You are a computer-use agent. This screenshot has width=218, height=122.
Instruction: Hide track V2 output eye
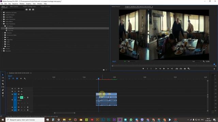pos(21,91)
